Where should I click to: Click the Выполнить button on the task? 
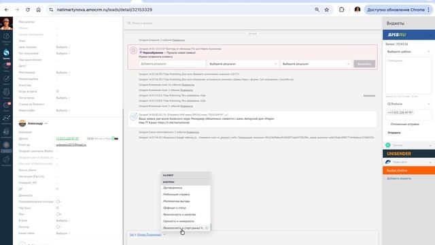[x=364, y=64]
